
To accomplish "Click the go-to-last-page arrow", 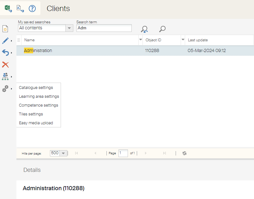I will click(x=164, y=153).
